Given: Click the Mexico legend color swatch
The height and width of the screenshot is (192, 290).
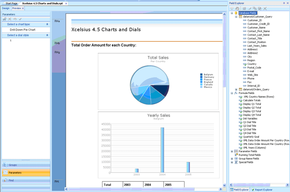Looking at the screenshot, I should [x=201, y=87].
